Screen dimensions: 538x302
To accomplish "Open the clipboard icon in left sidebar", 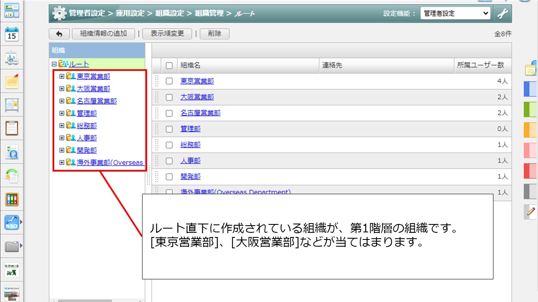I will [12, 128].
